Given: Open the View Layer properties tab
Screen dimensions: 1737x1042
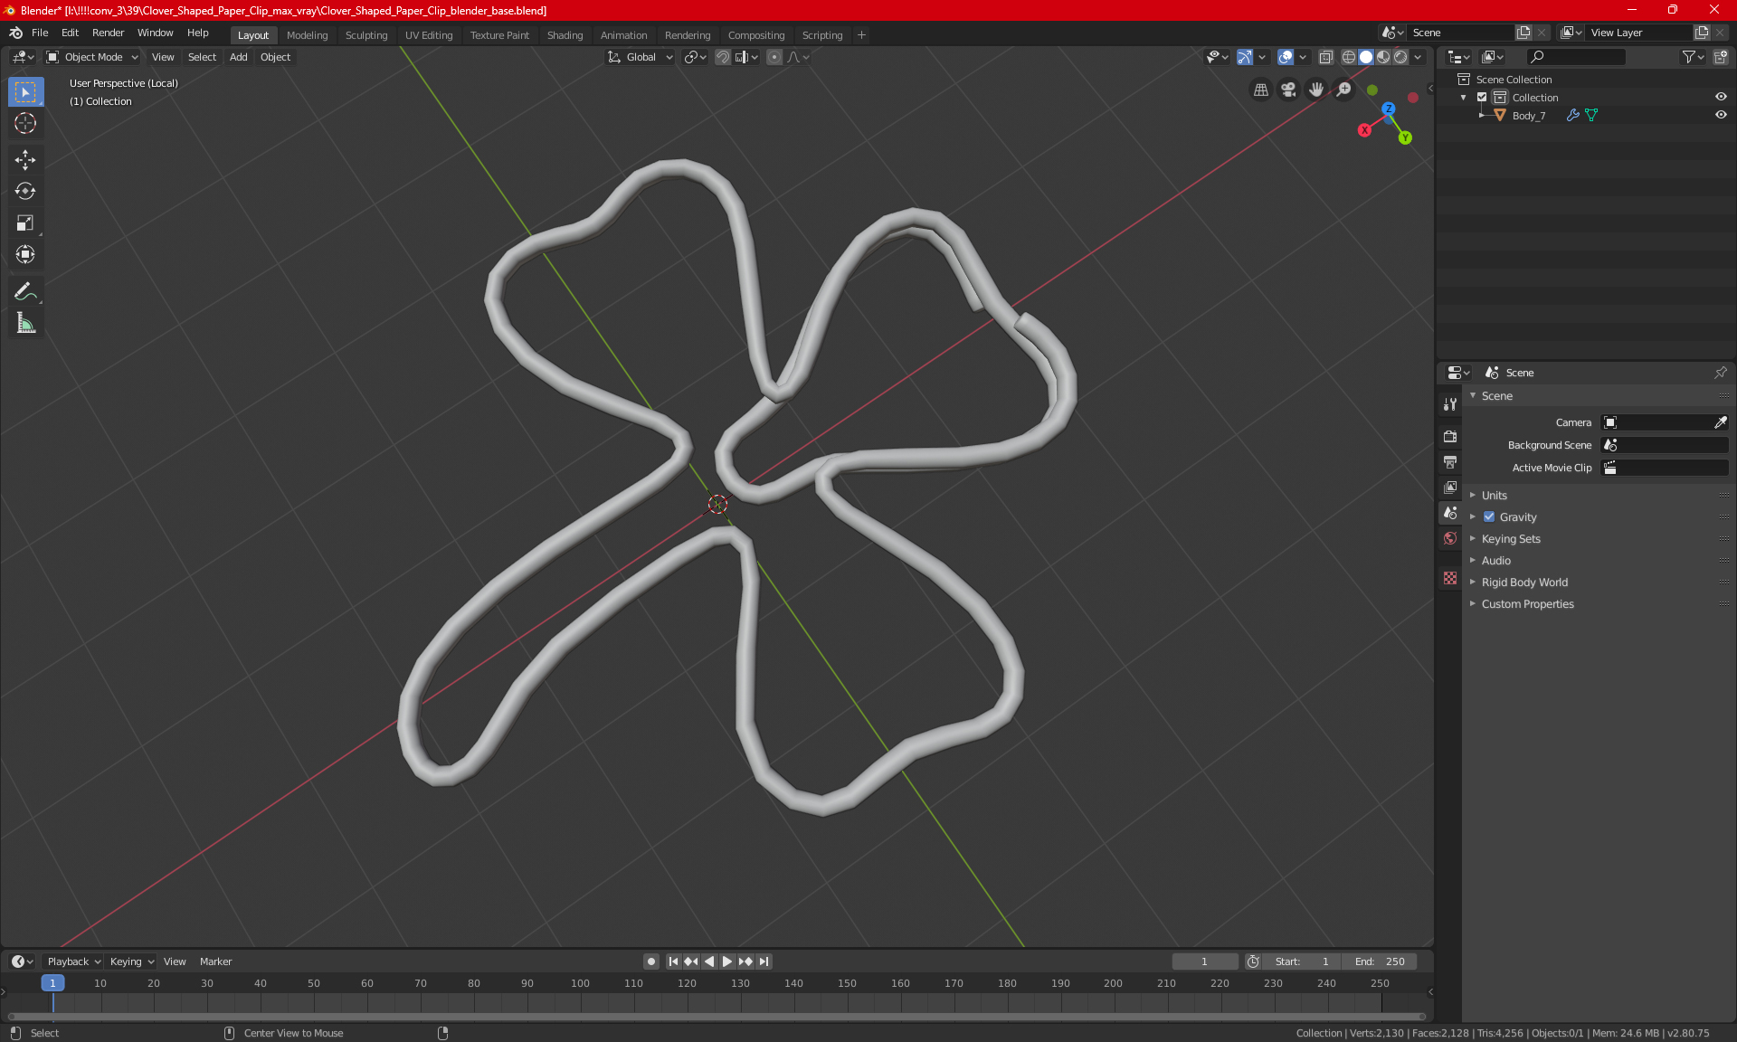Looking at the screenshot, I should [x=1450, y=488].
